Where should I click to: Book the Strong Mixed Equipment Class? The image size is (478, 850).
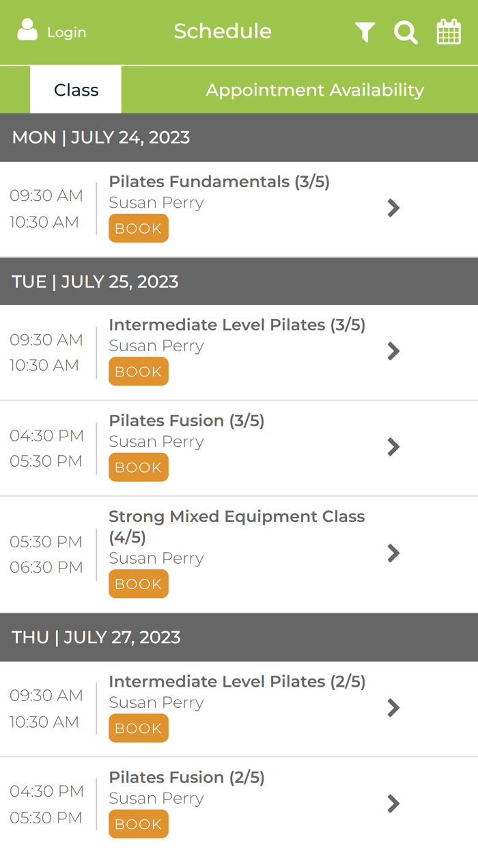pos(138,584)
